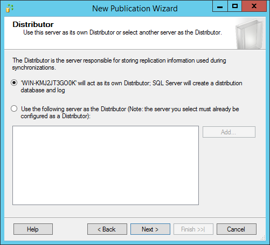The width and height of the screenshot is (270, 245).
Task: Click the Finish >>| button
Action: (x=193, y=229)
